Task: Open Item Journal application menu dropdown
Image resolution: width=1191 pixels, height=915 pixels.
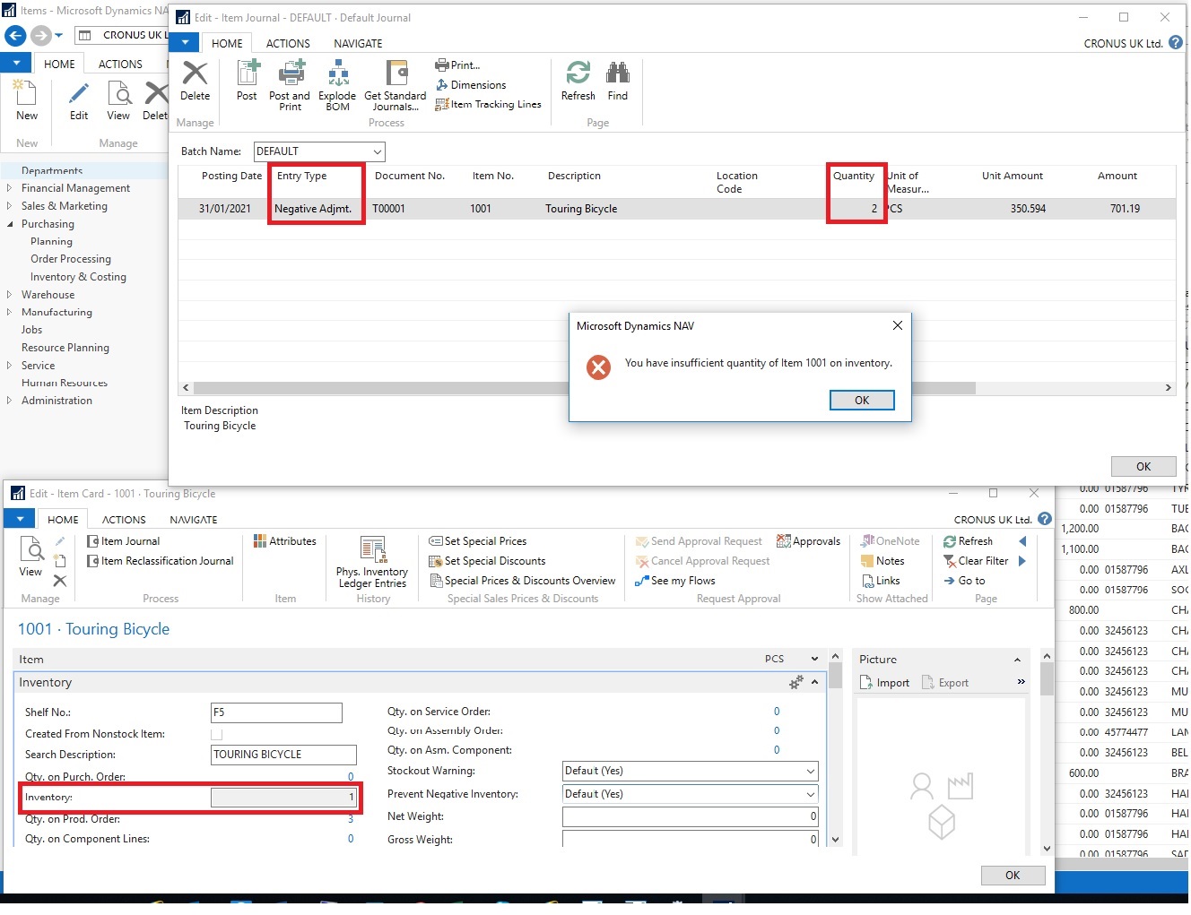Action: coord(185,42)
